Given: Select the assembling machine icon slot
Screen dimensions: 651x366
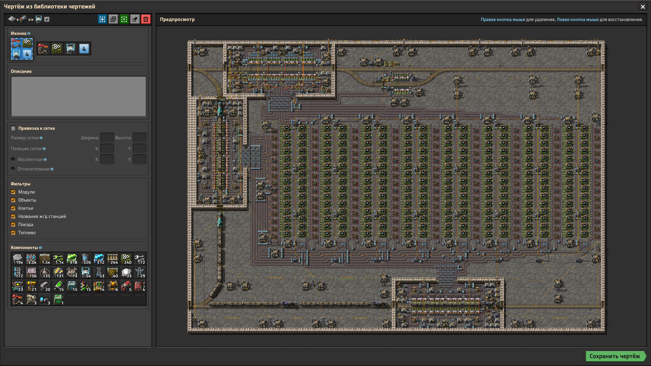Looking at the screenshot, I should point(57,49).
